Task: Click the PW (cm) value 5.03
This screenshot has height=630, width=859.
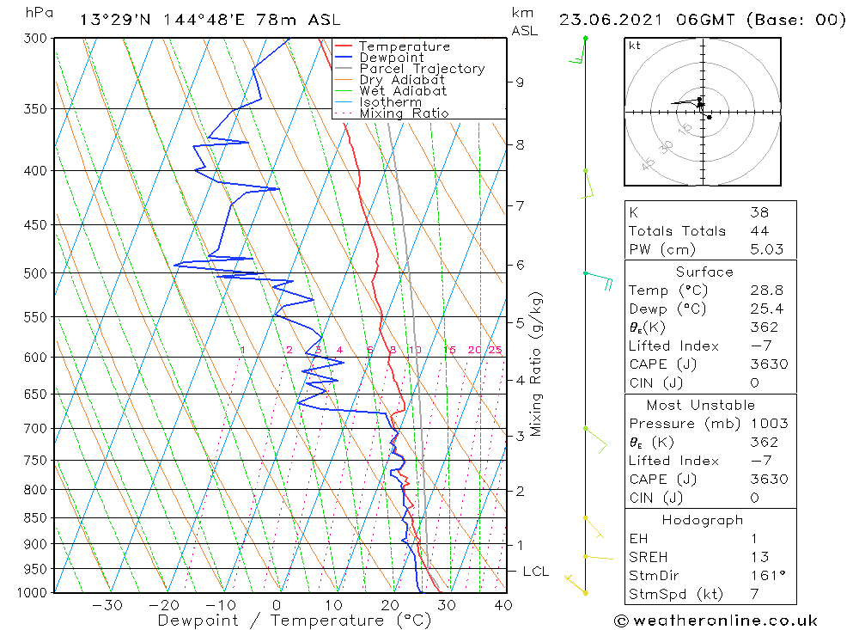Action: [767, 249]
